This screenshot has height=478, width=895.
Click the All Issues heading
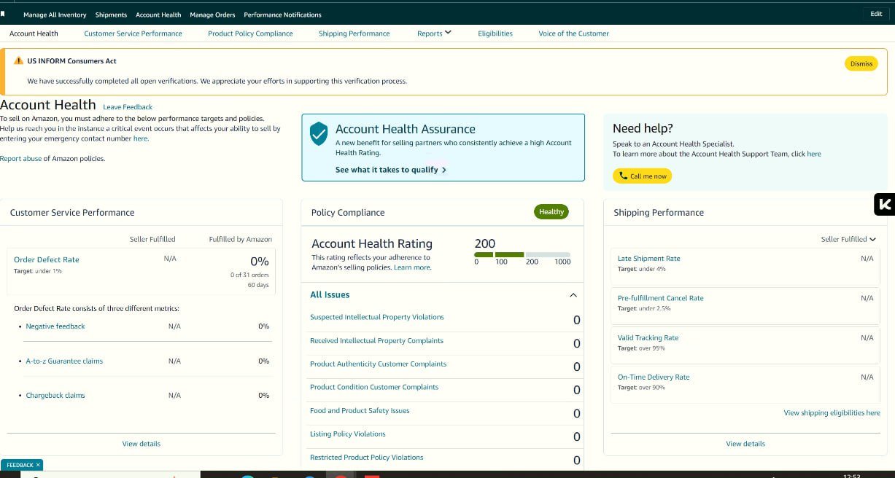tap(330, 294)
